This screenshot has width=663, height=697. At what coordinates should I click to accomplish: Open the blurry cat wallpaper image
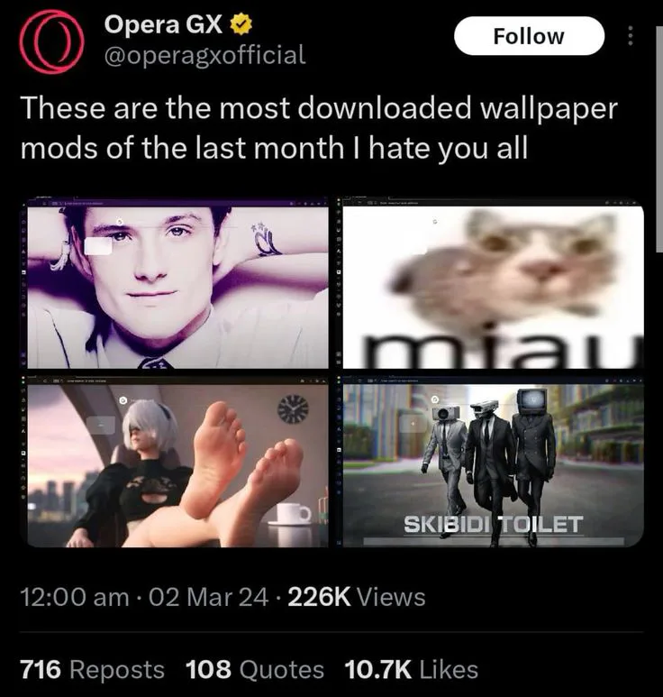[x=493, y=283]
